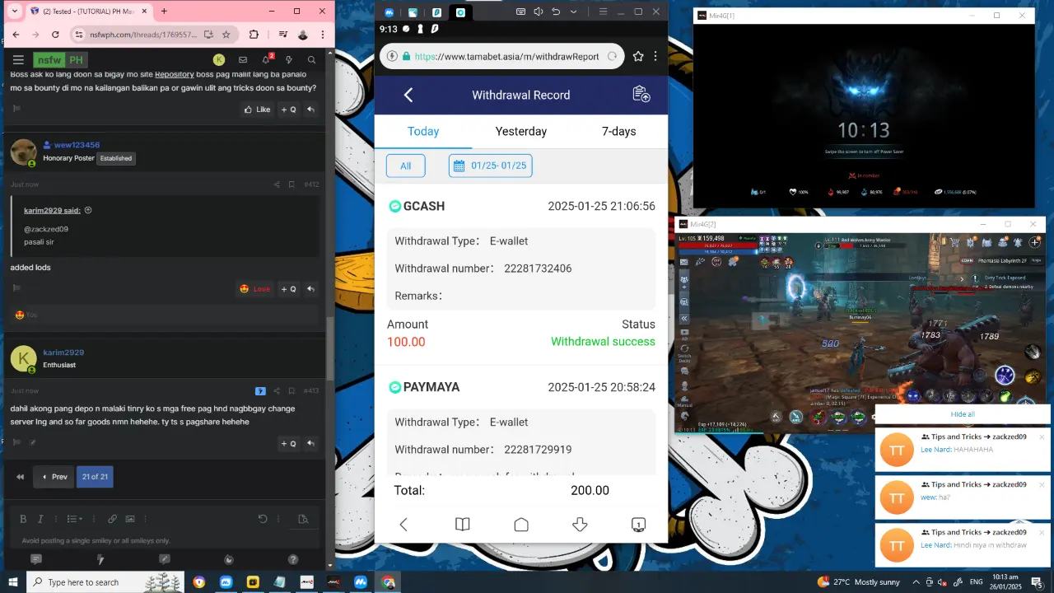
Task: Insert image in reply editor
Action: [x=130, y=519]
